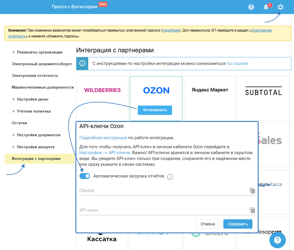The image size is (294, 250).
Task: Click the Интеграция с партнерами page heading
Action: point(115,50)
